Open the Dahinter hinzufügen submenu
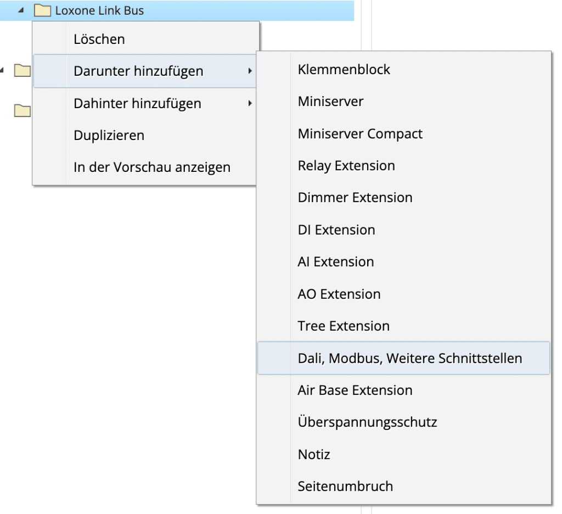The width and height of the screenshot is (562, 514). (145, 103)
